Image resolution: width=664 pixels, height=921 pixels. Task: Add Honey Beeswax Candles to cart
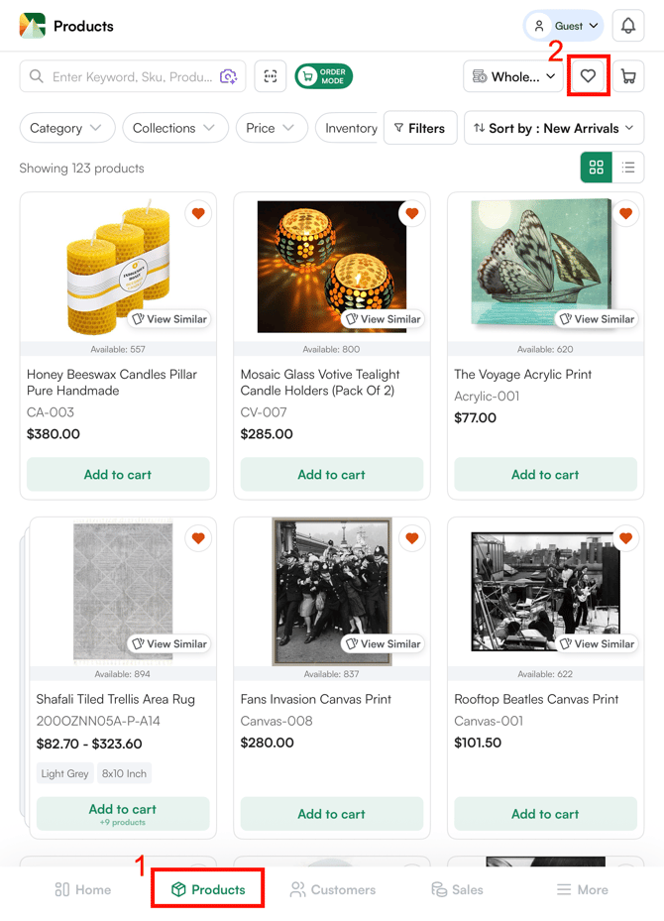(x=118, y=475)
